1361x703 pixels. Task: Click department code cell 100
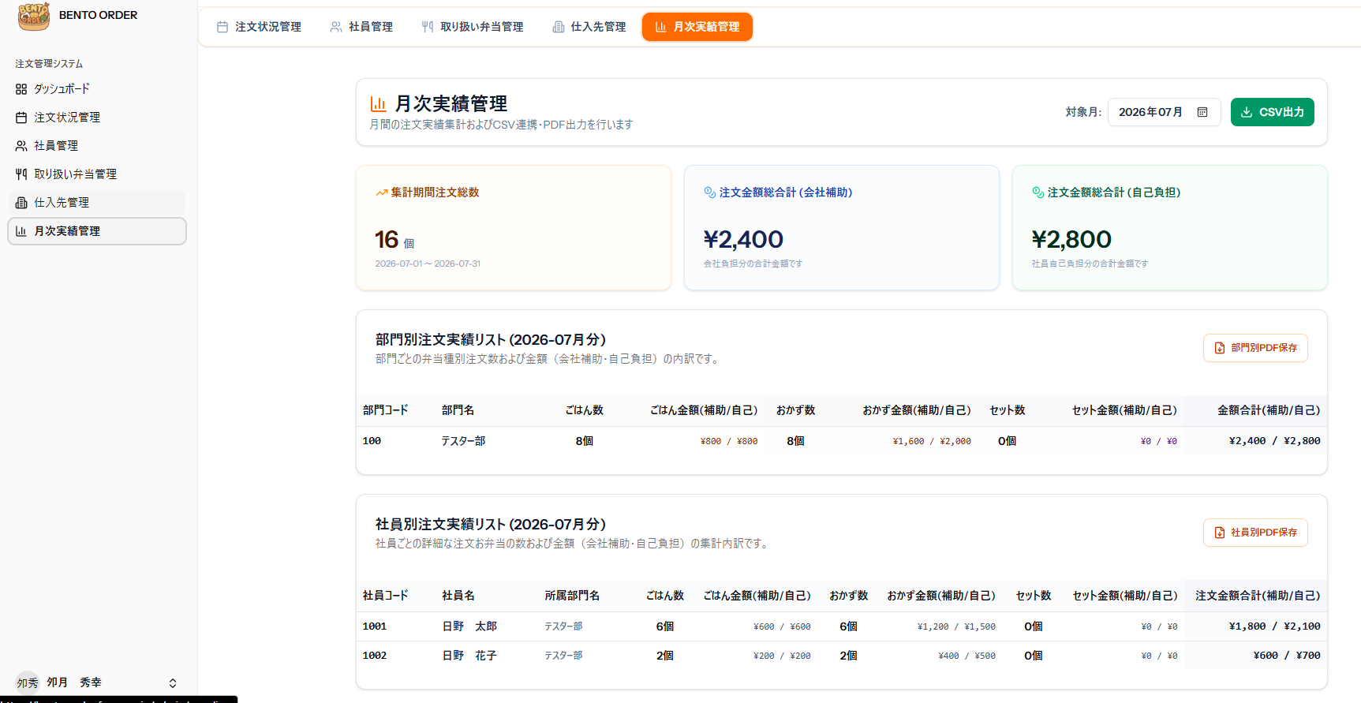click(372, 441)
